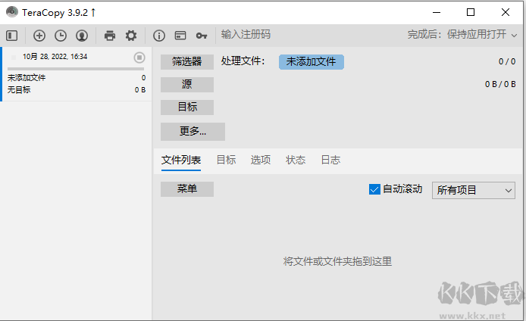This screenshot has width=526, height=321.
Task: Switch to the 日志 tab
Action: click(x=330, y=160)
